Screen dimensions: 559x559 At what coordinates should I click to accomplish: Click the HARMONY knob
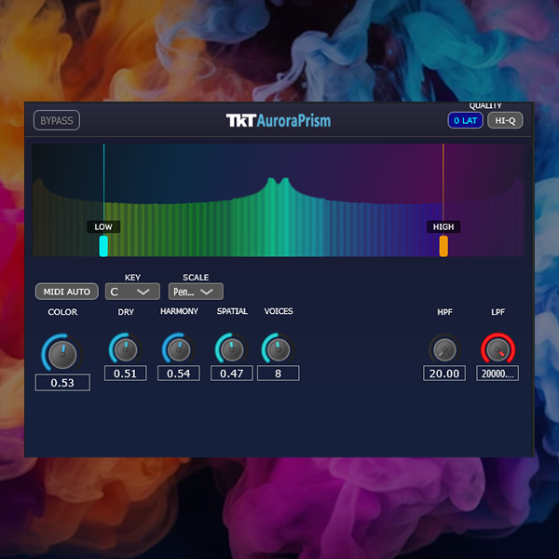tap(179, 349)
